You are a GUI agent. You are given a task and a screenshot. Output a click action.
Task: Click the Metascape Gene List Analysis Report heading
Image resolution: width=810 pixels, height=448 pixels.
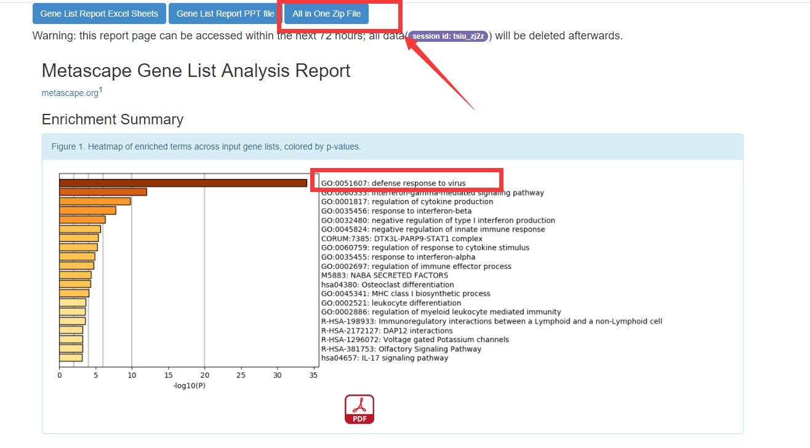click(x=196, y=71)
